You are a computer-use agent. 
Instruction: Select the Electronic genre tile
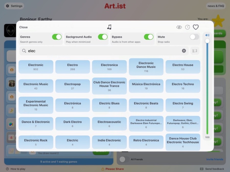[x=36, y=67]
